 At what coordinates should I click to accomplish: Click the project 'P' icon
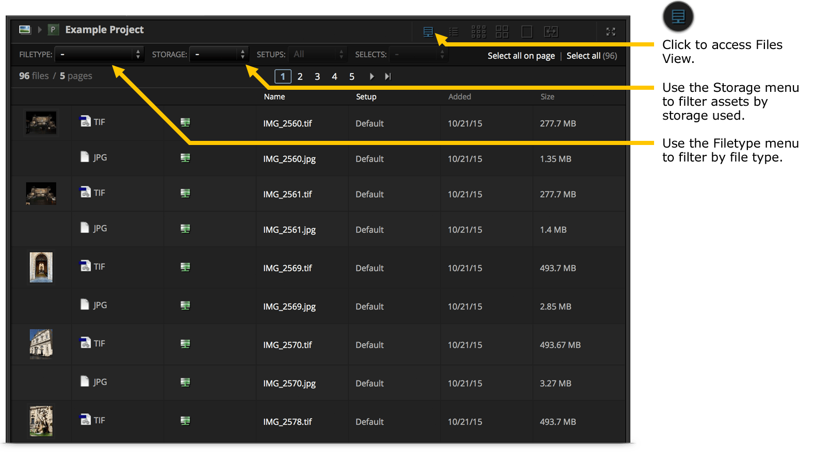click(x=53, y=29)
